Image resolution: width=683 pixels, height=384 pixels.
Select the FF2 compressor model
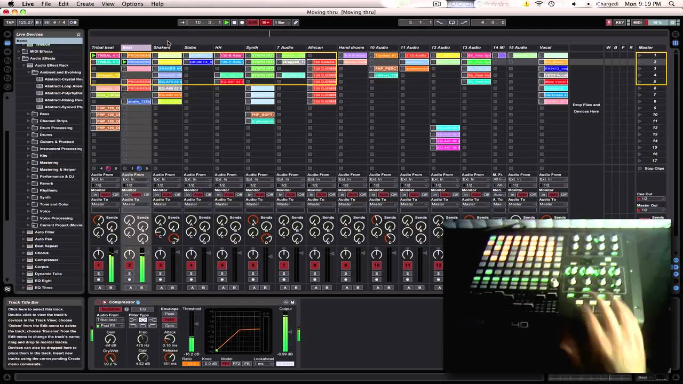tap(236, 364)
